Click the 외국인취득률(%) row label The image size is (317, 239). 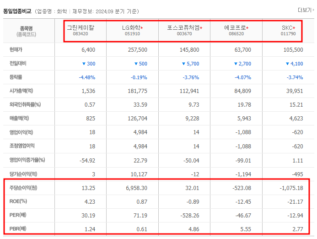[x=25, y=105]
